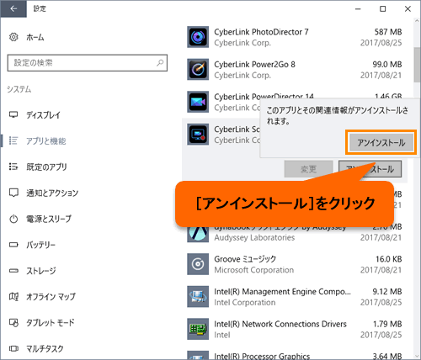Click the Groove ミュージック app icon
Image resolution: width=421 pixels, height=360 pixels.
[198, 264]
